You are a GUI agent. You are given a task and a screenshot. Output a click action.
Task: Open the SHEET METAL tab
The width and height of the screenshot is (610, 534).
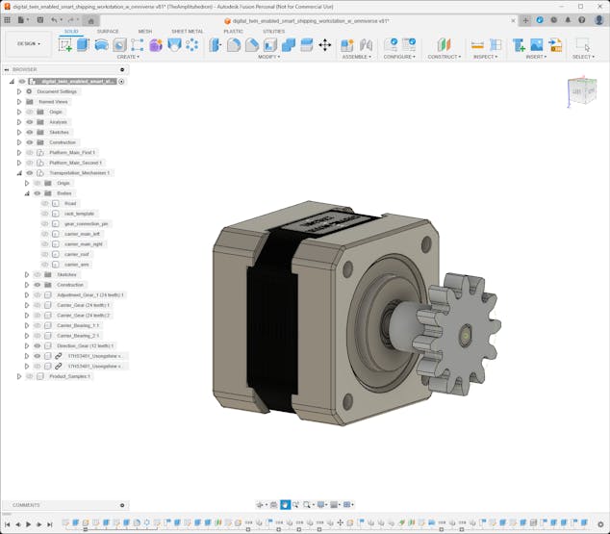187,31
